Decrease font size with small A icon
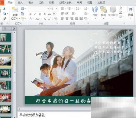 [x=49, y=19]
